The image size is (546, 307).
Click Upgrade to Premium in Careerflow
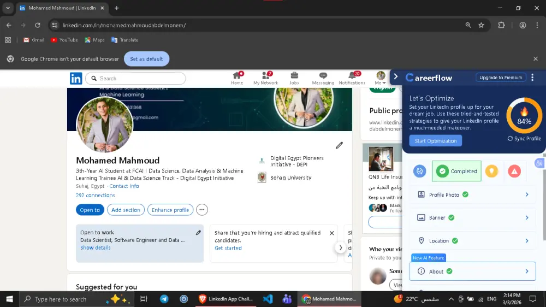coord(500,78)
